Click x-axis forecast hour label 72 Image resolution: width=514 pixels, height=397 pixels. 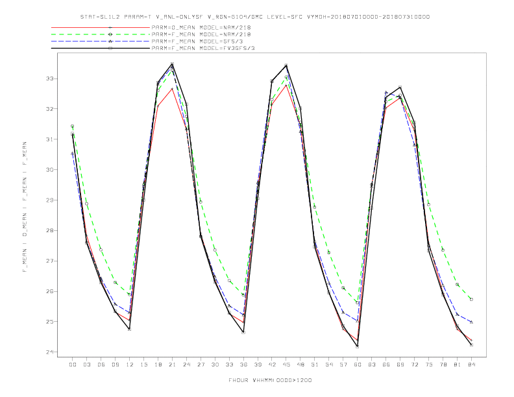pos(414,365)
